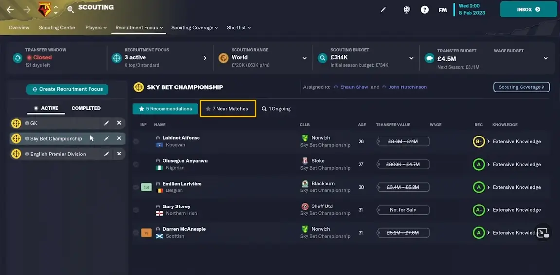560x275 pixels.
Task: Click the Scouting Budget magnifier icon
Action: (x=323, y=58)
